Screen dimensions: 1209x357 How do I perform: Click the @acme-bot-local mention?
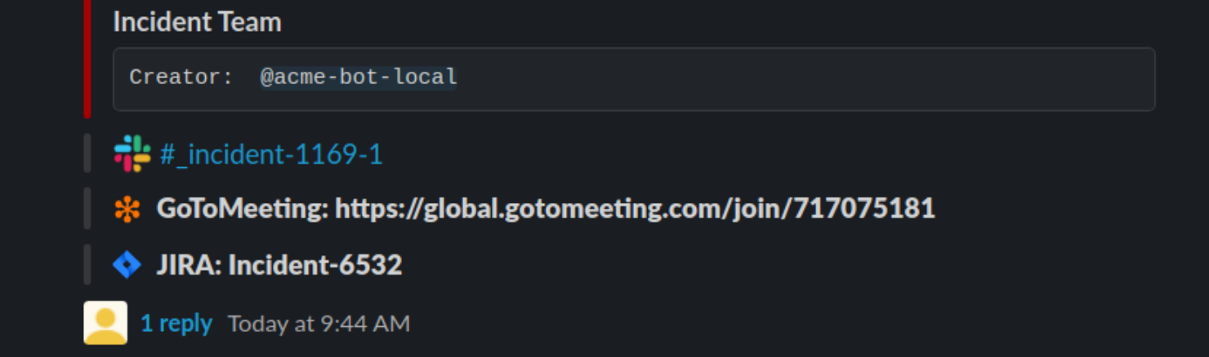point(359,77)
